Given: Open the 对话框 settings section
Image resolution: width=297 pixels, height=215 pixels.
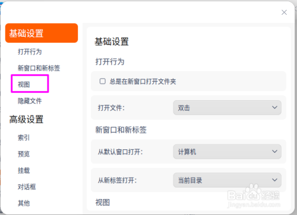Looking at the screenshot, I should [x=27, y=187].
